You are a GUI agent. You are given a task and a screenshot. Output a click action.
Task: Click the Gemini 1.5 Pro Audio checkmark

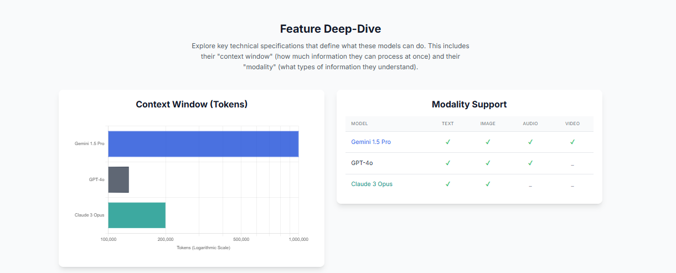(x=530, y=142)
